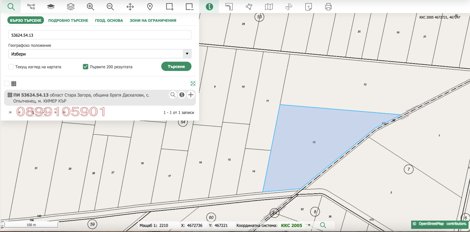Select the green info identify tool
This screenshot has height=232, width=470.
click(x=209, y=7)
